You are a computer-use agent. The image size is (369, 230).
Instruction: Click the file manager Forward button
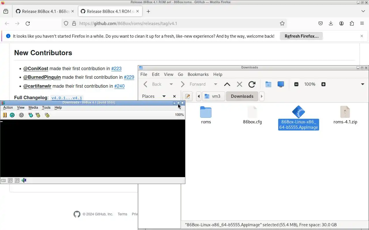coord(193,84)
